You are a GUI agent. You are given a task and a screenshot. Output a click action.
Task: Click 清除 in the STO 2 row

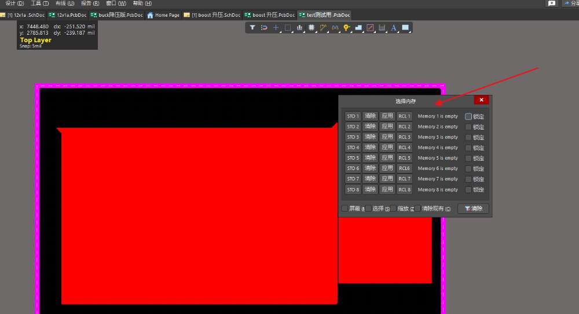[x=370, y=127]
